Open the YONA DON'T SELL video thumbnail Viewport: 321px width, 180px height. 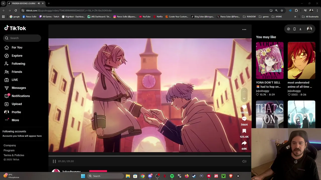tap(270, 60)
